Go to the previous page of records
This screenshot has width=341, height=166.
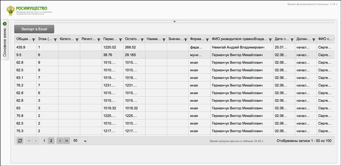pos(35,141)
